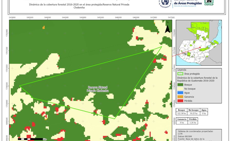Click the No bosque 39.15 ha table value
Screen dimensions: 231x141
[x=193, y=114]
